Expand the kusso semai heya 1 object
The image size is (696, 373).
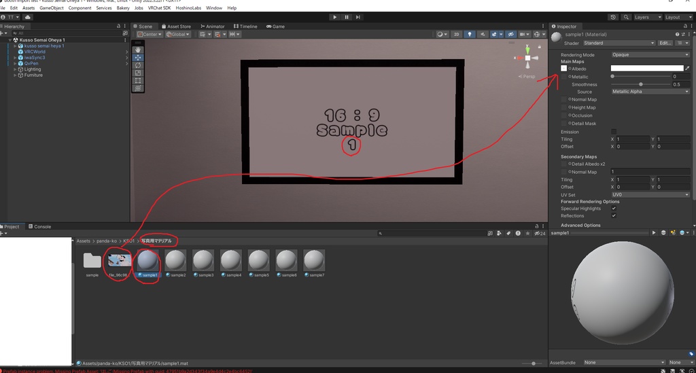point(15,46)
